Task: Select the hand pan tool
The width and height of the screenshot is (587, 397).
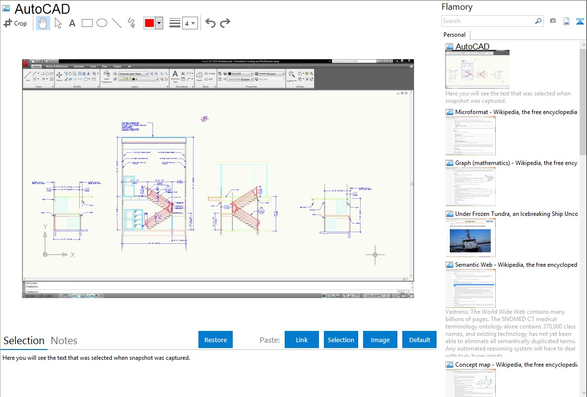Action: pyautogui.click(x=43, y=23)
